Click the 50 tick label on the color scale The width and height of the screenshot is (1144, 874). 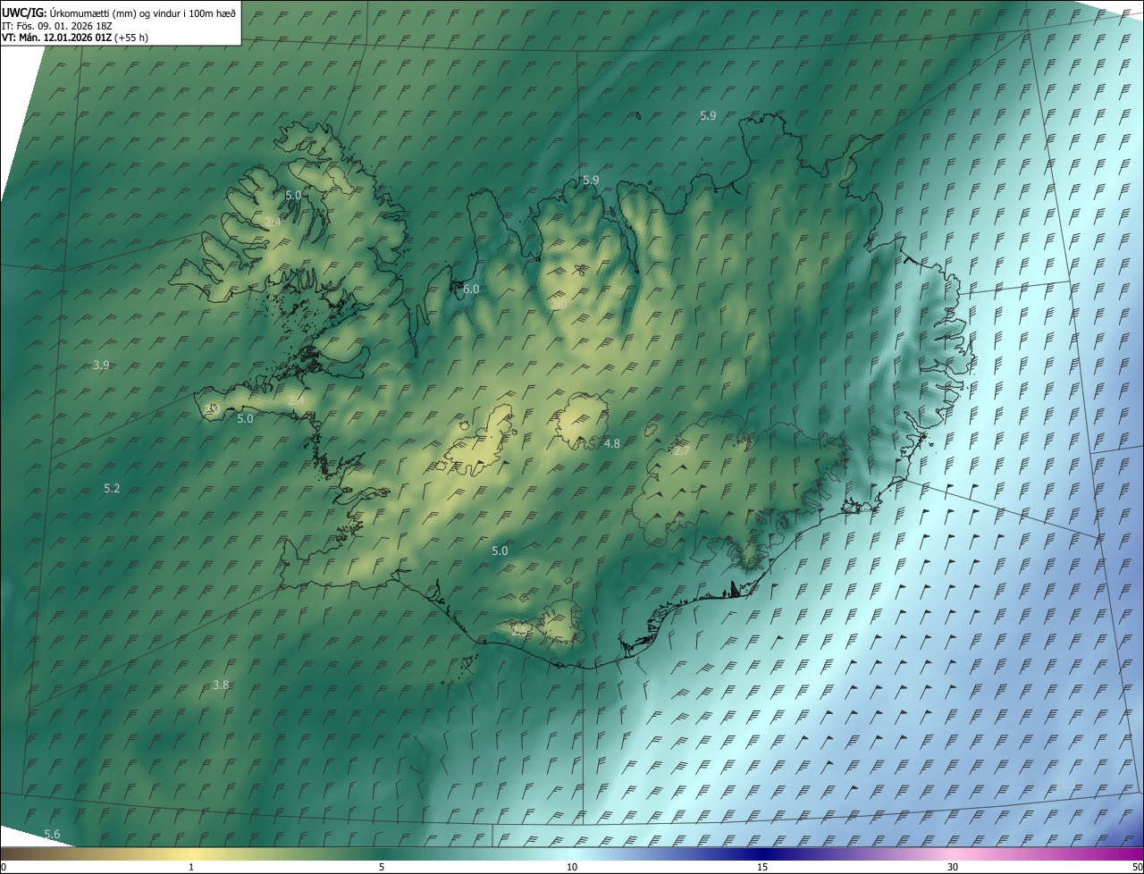pyautogui.click(x=1137, y=867)
